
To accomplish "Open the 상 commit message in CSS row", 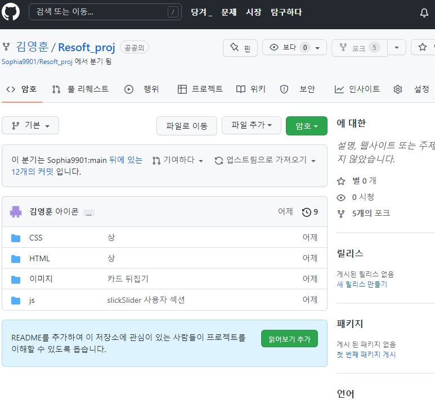I will point(111,238).
